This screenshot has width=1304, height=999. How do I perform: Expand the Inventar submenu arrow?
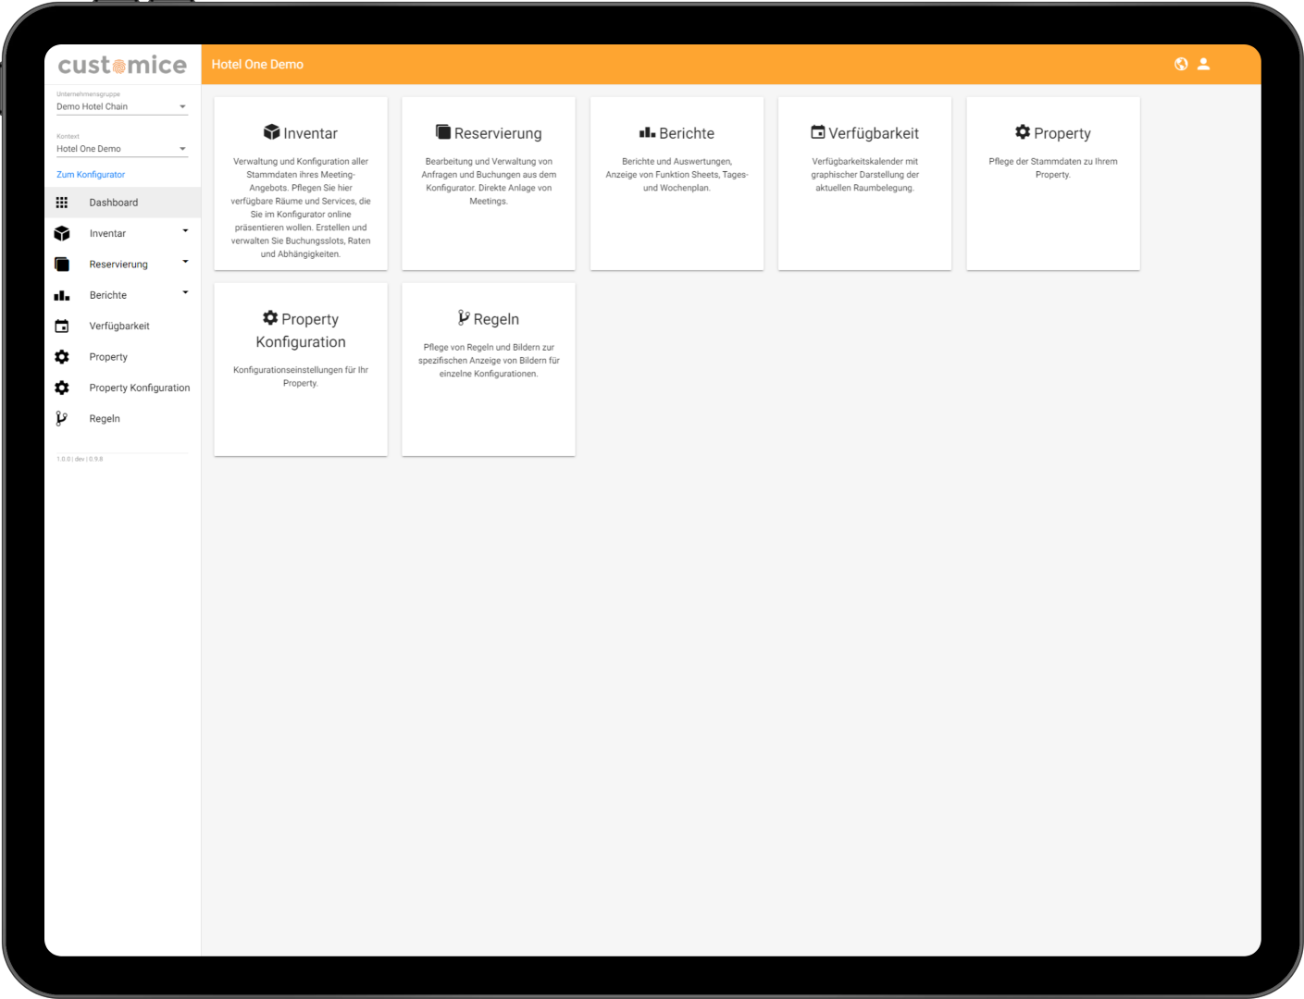point(185,231)
